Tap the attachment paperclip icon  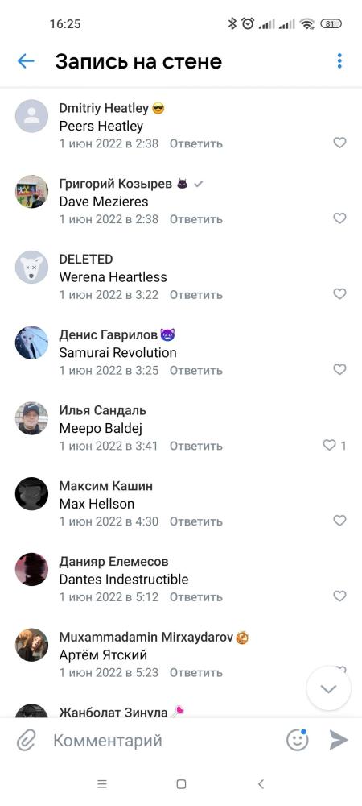pyautogui.click(x=26, y=741)
